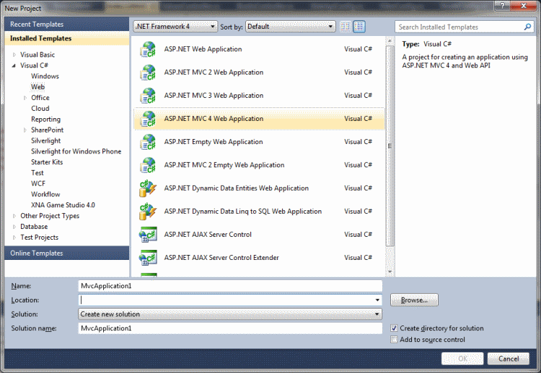Select 'ASP.NET MVC 3 Web Application' text
The image size is (541, 373).
(214, 95)
